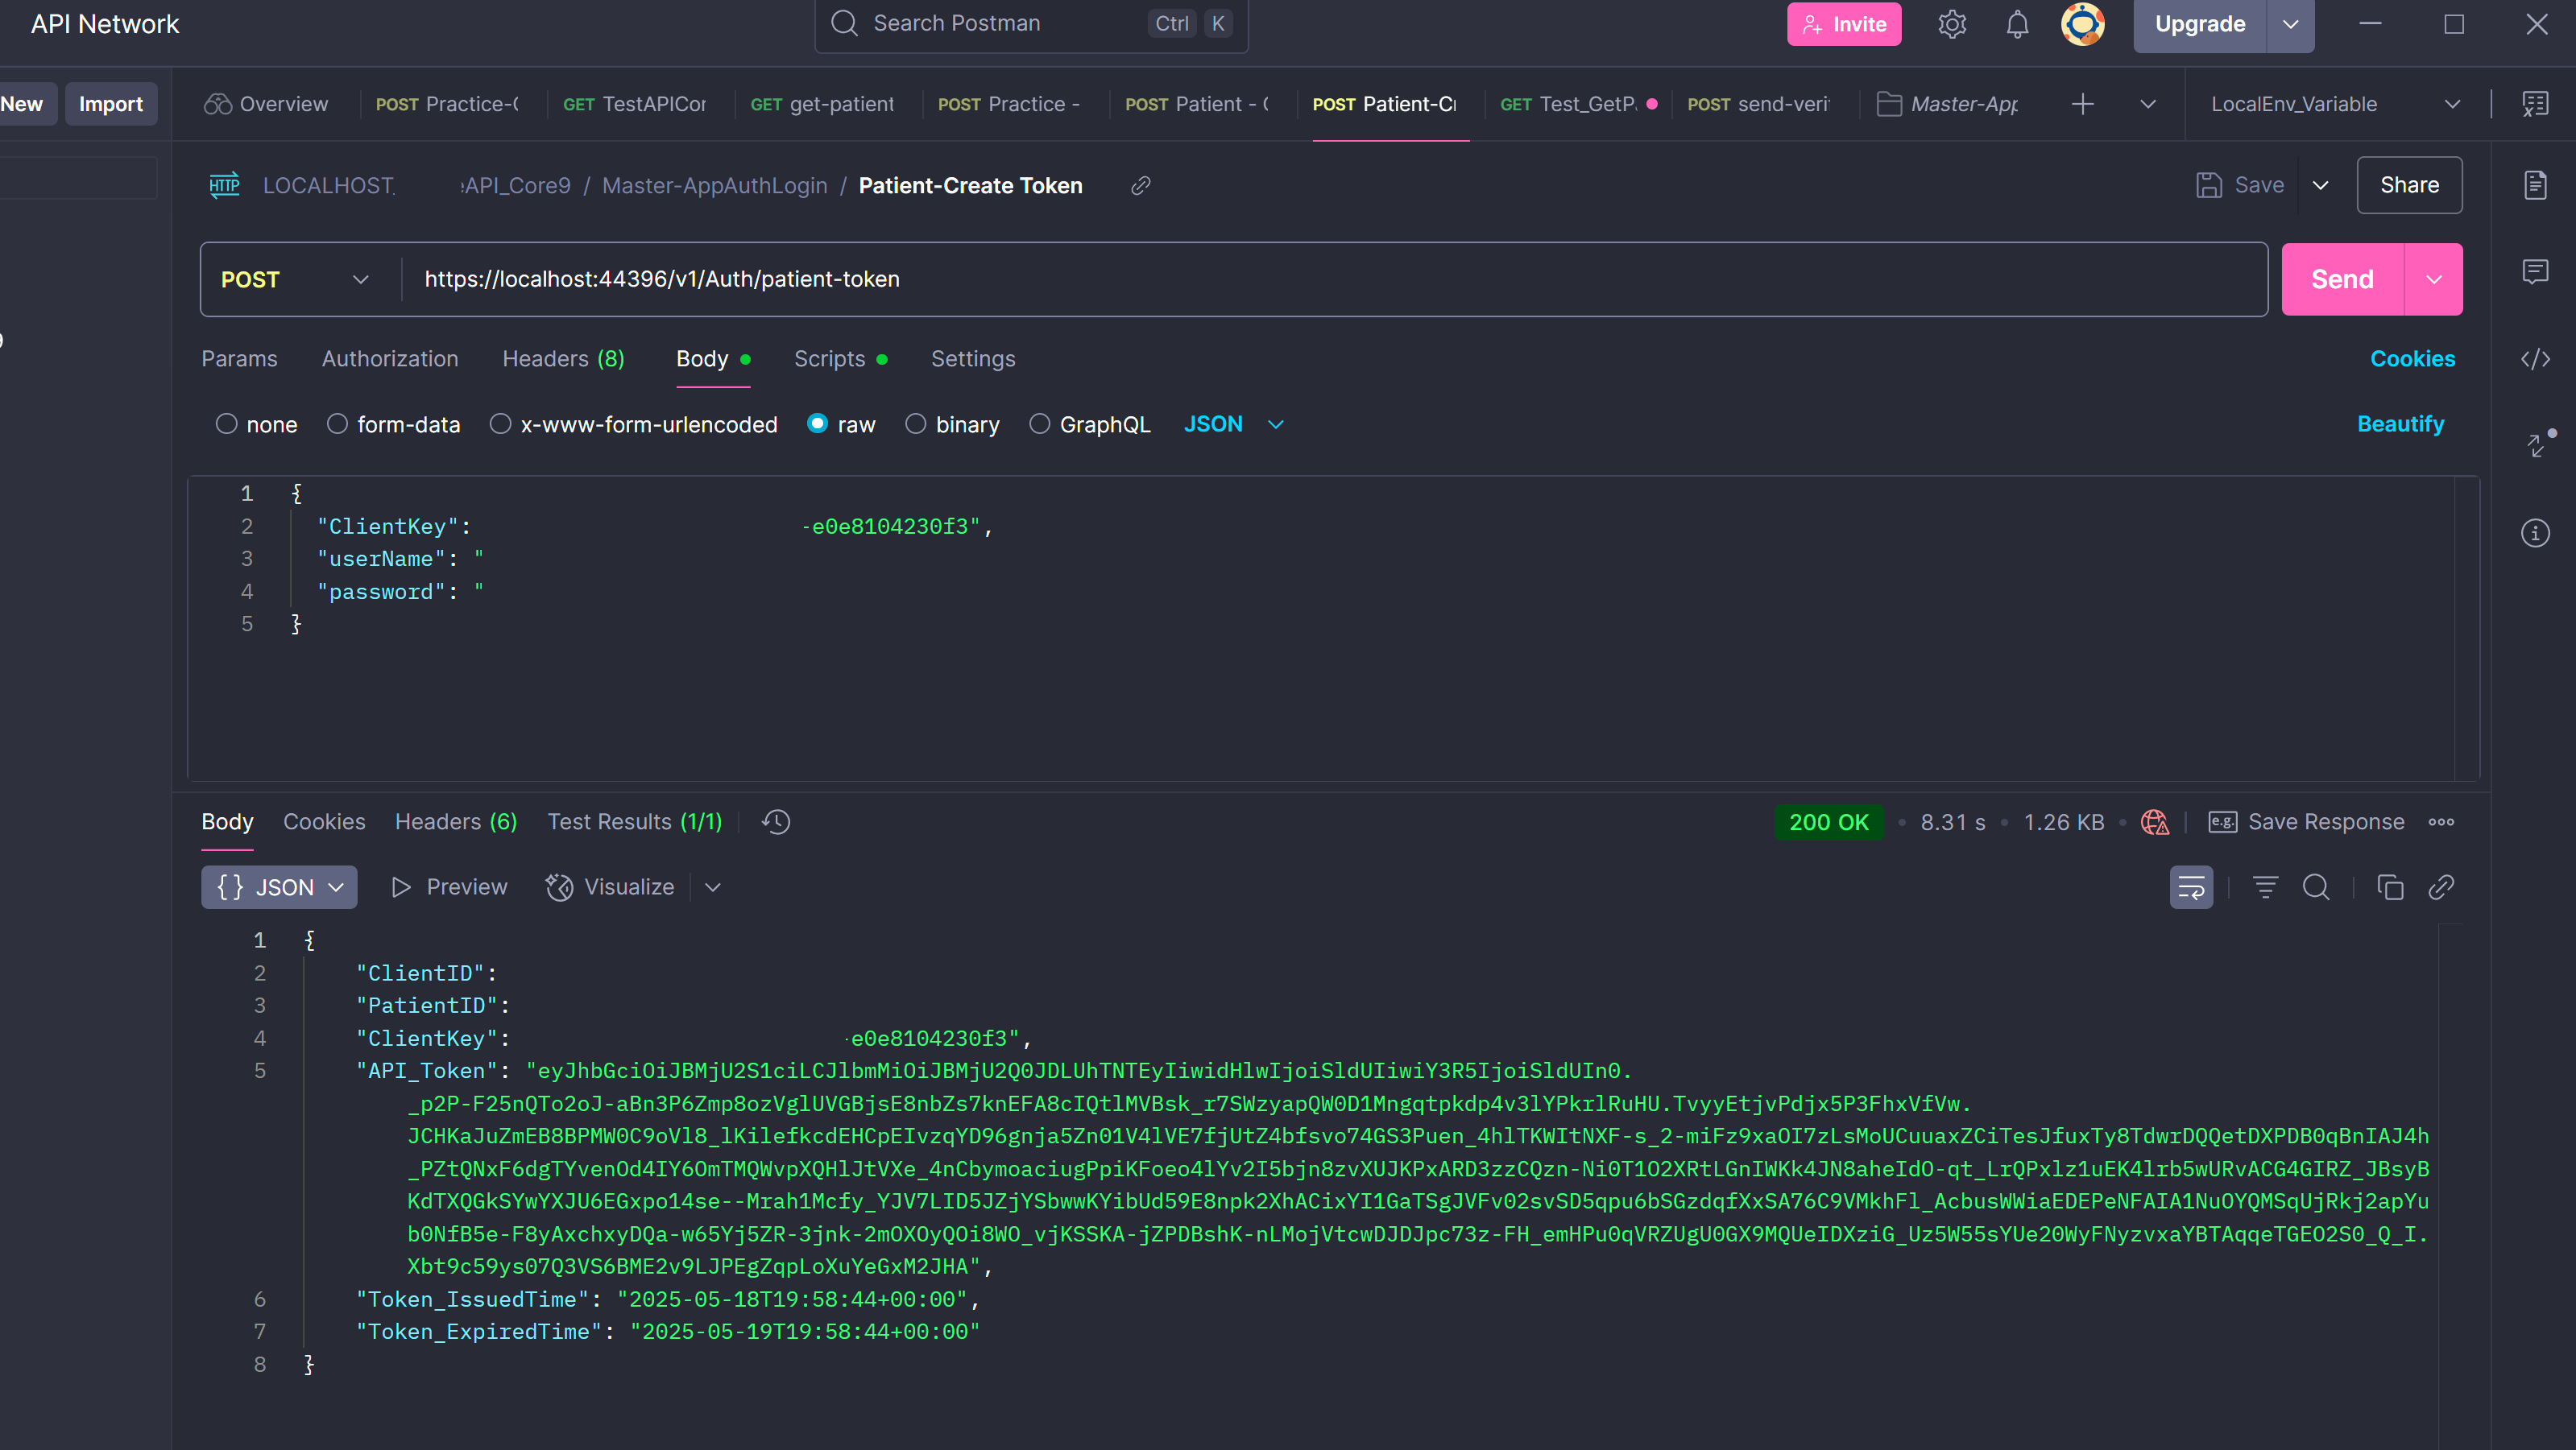Image resolution: width=2576 pixels, height=1450 pixels.
Task: Click the HTTP request type icon
Action: (224, 185)
